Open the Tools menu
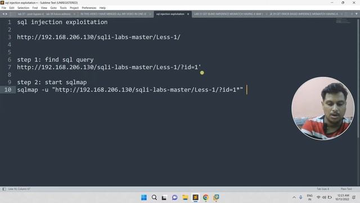 [x=63, y=8]
